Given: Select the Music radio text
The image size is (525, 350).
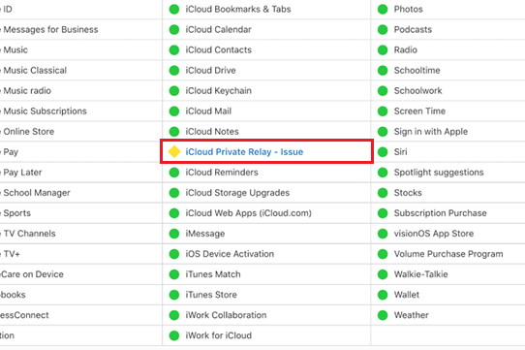Looking at the screenshot, I should pyautogui.click(x=27, y=91).
